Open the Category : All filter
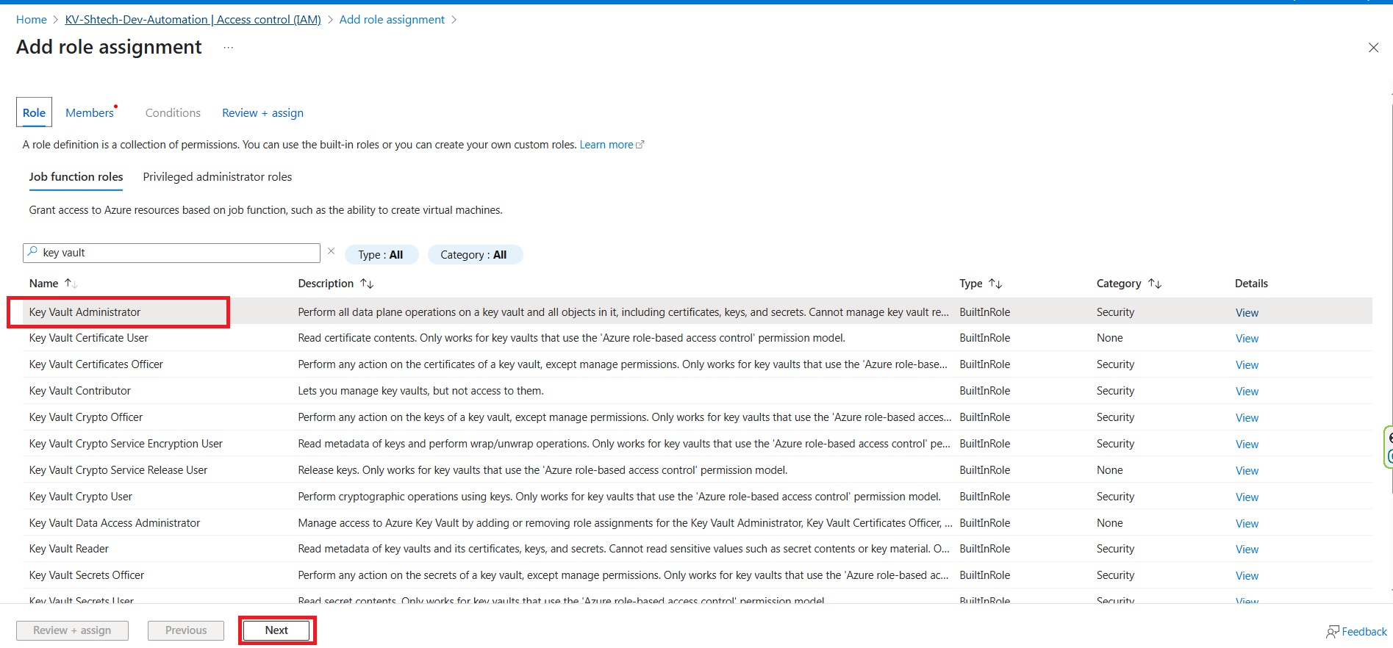Screen dimensions: 1393x648 (x=474, y=255)
